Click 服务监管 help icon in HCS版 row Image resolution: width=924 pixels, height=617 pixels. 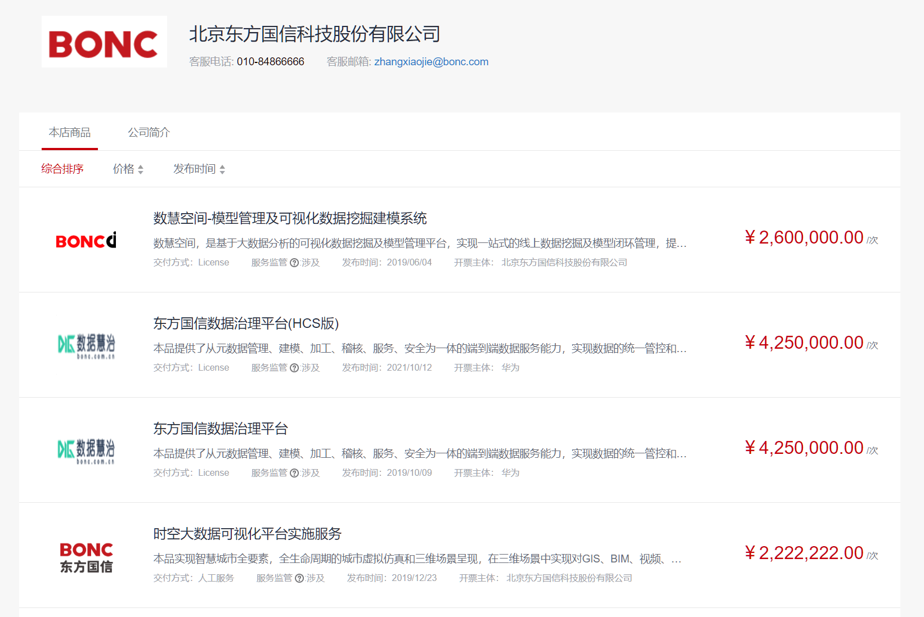[294, 368]
